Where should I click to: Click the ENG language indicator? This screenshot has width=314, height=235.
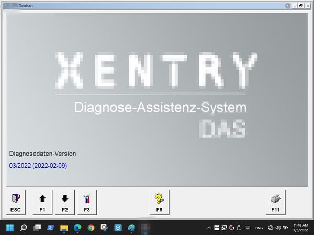(x=259, y=228)
